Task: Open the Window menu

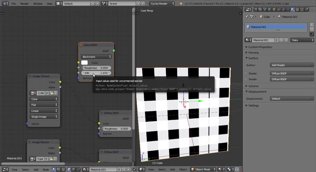Action: point(38,4)
